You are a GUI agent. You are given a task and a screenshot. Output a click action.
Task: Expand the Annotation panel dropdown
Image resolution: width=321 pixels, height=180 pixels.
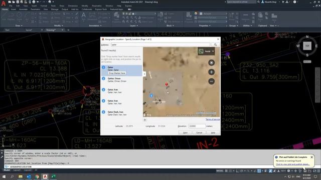[x=95, y=25]
